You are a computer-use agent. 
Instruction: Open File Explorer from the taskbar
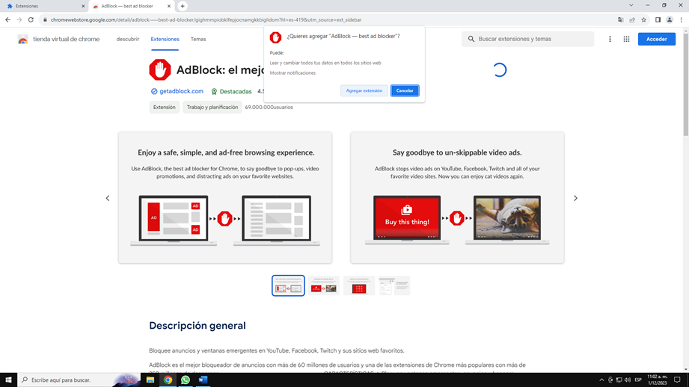pyautogui.click(x=150, y=380)
